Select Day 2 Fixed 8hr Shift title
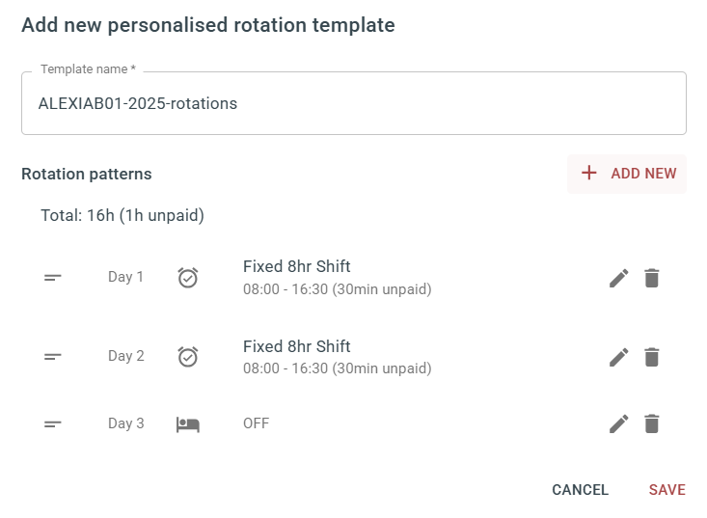707x518 pixels. pos(297,346)
